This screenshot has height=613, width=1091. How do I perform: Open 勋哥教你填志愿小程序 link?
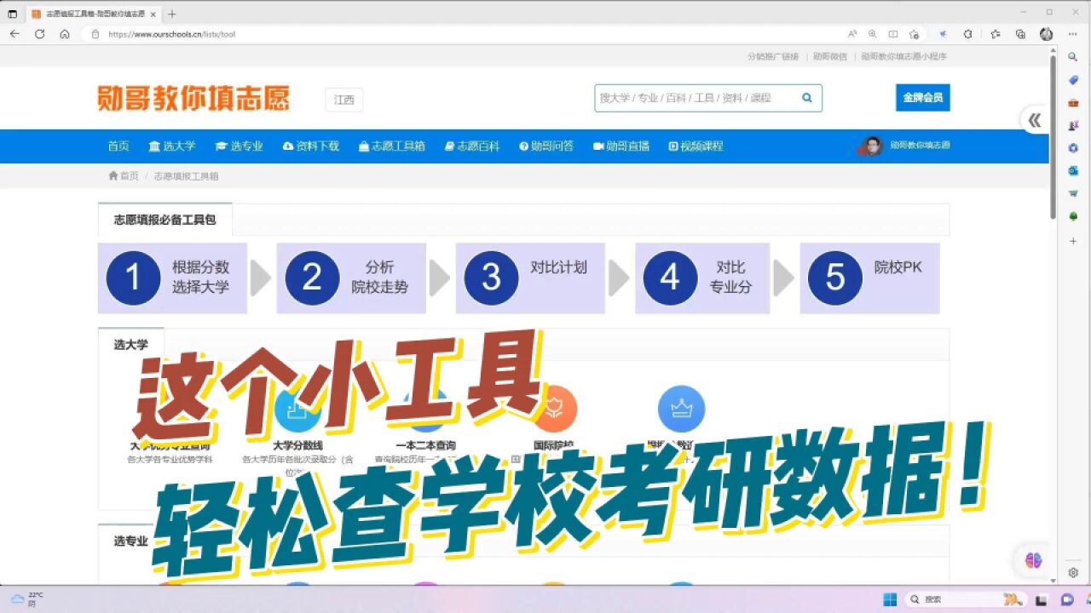coord(903,56)
